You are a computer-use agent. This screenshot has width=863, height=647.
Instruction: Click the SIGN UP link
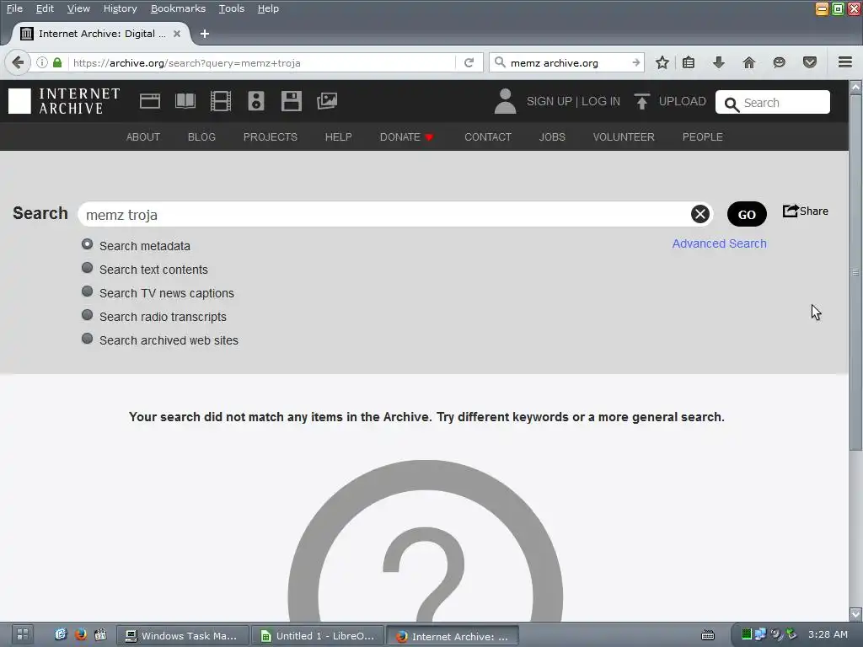point(549,101)
